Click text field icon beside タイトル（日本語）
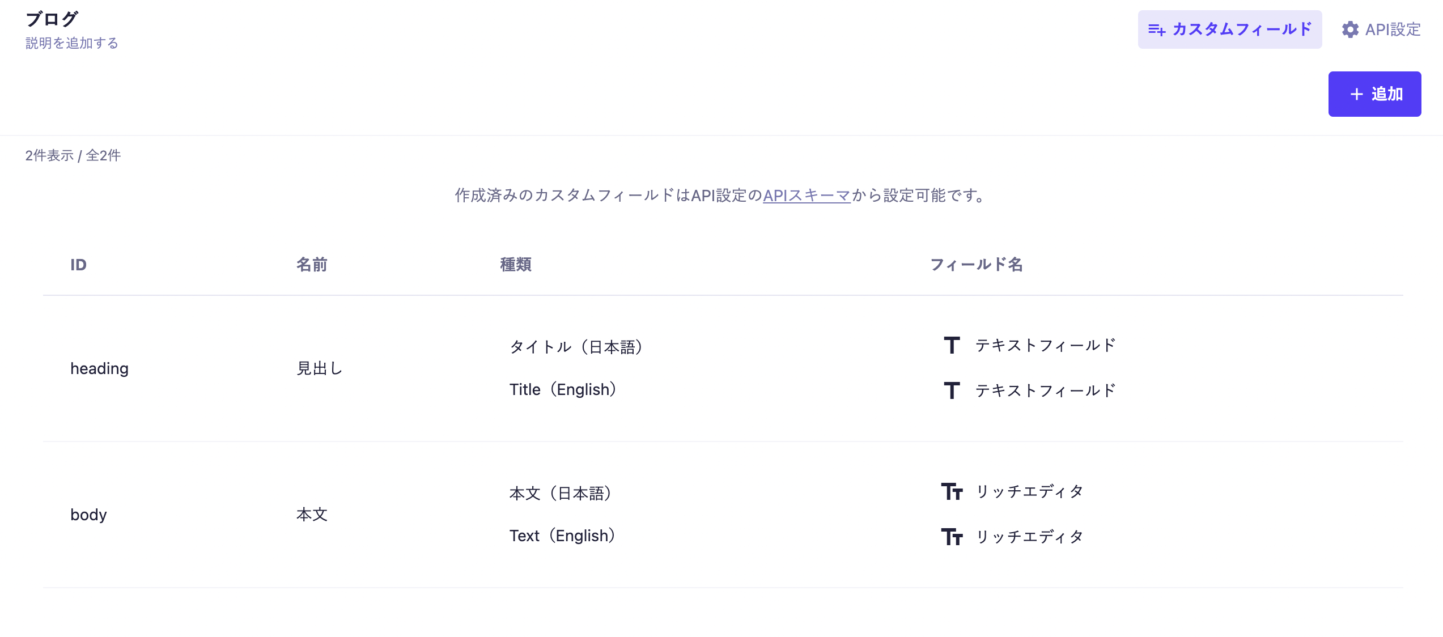 [952, 345]
